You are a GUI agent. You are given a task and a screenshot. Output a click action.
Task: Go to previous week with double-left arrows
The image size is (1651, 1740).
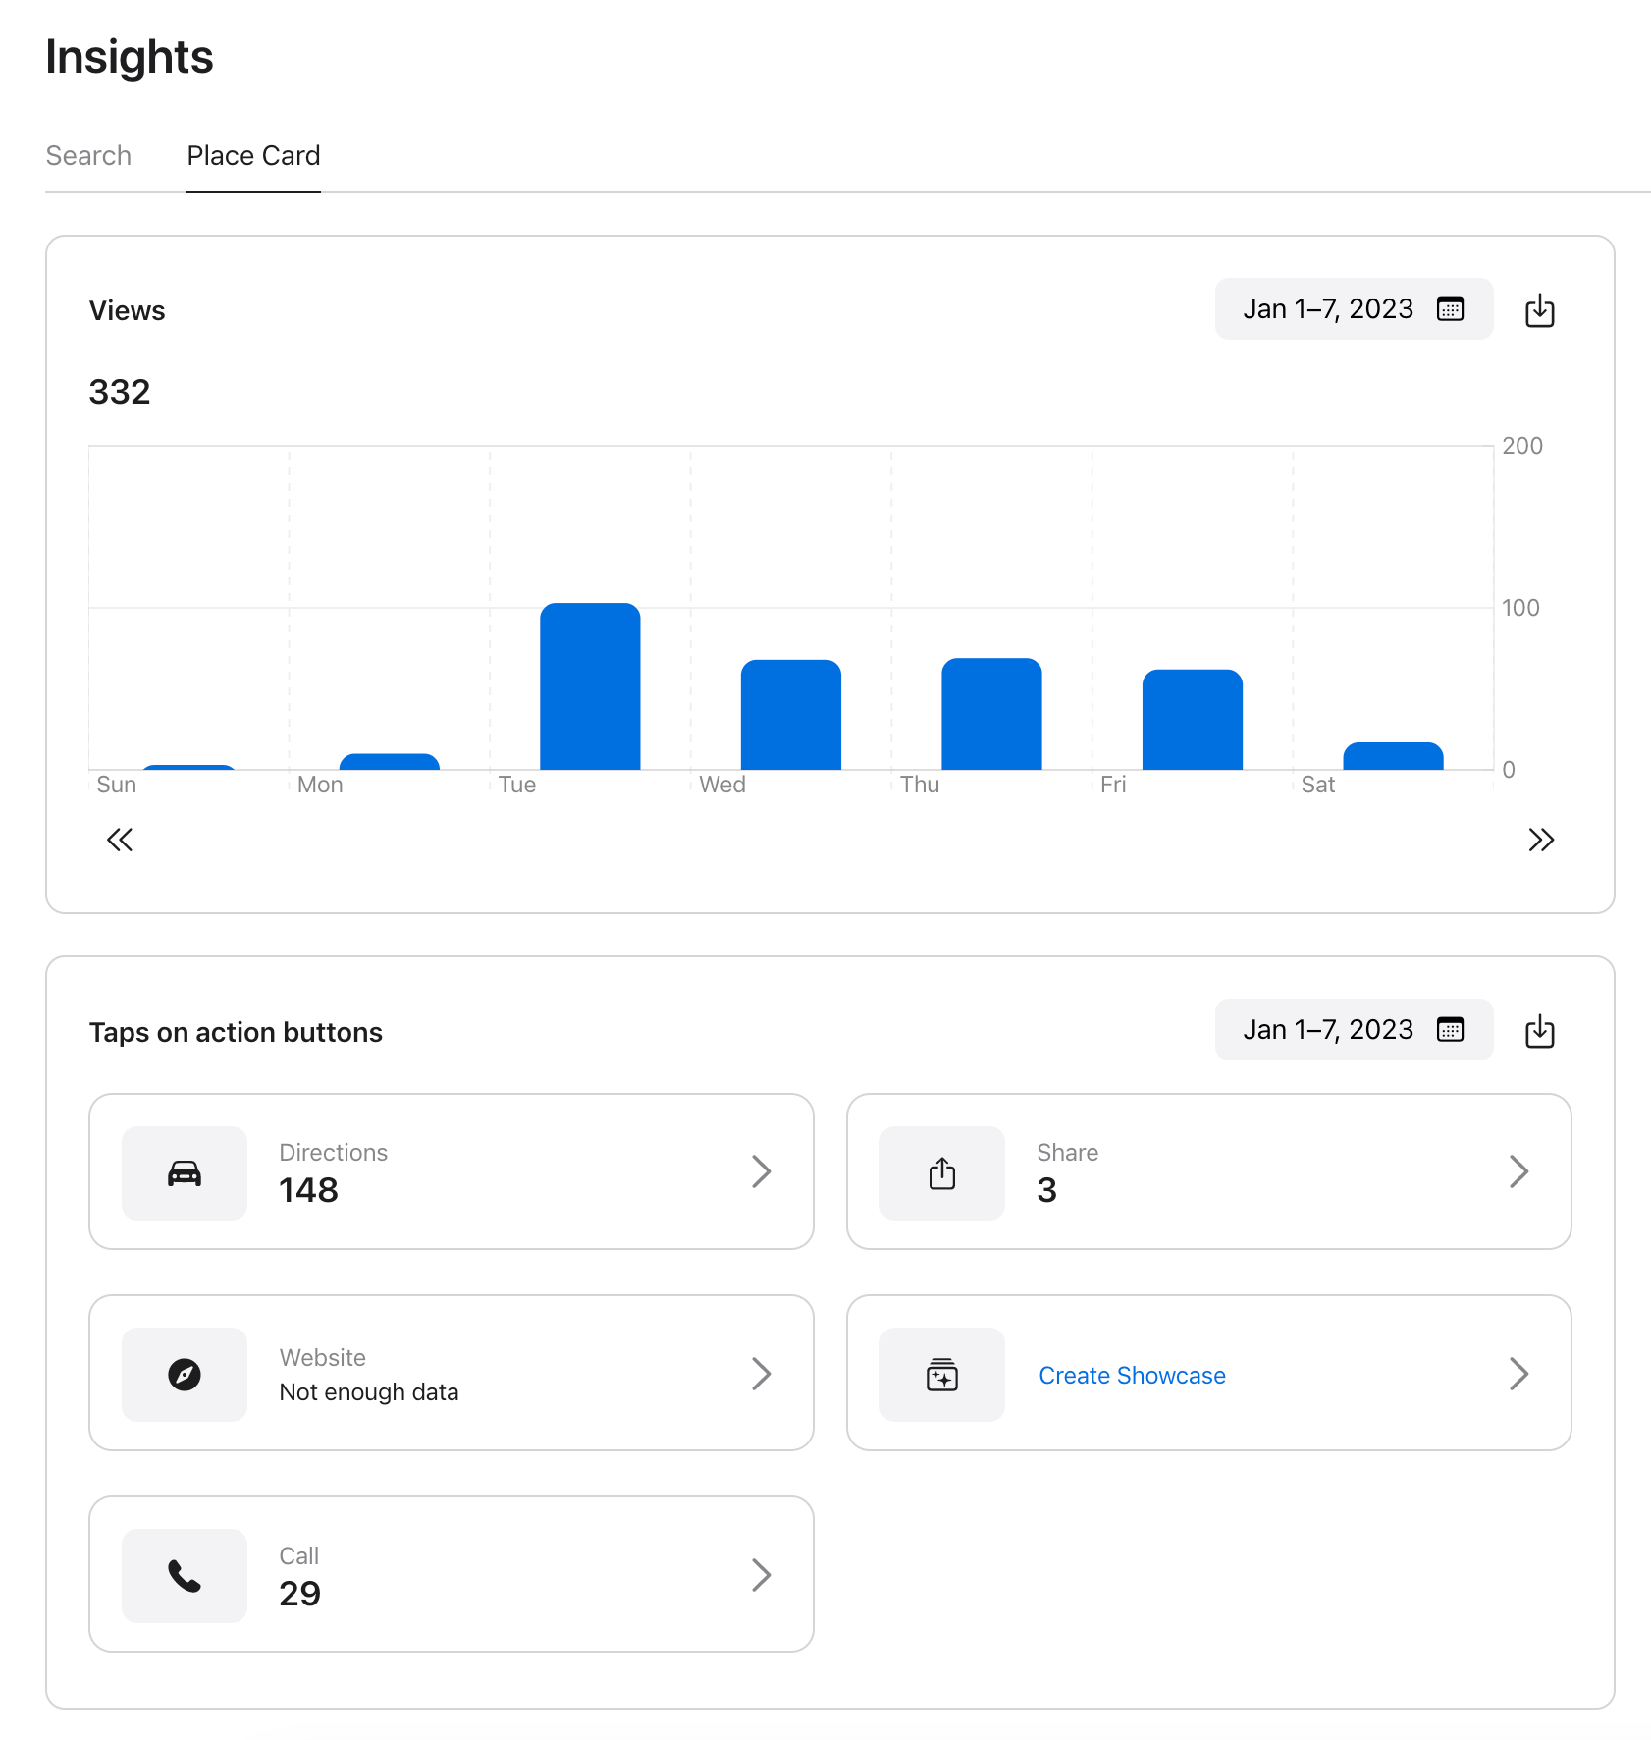point(120,840)
